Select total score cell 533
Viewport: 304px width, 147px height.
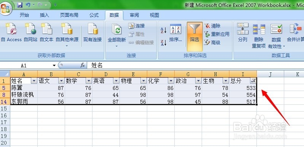point(243,88)
